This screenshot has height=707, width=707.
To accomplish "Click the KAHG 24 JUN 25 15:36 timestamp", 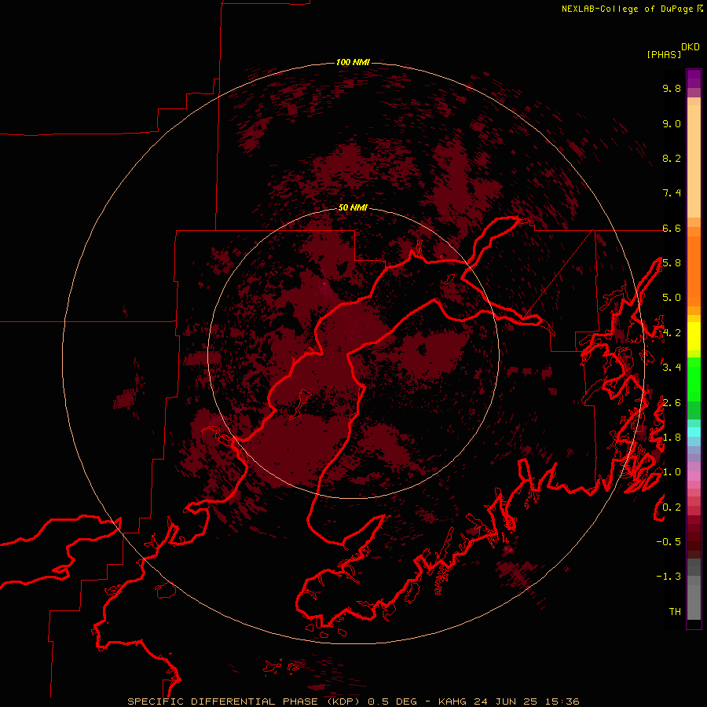I will (508, 702).
